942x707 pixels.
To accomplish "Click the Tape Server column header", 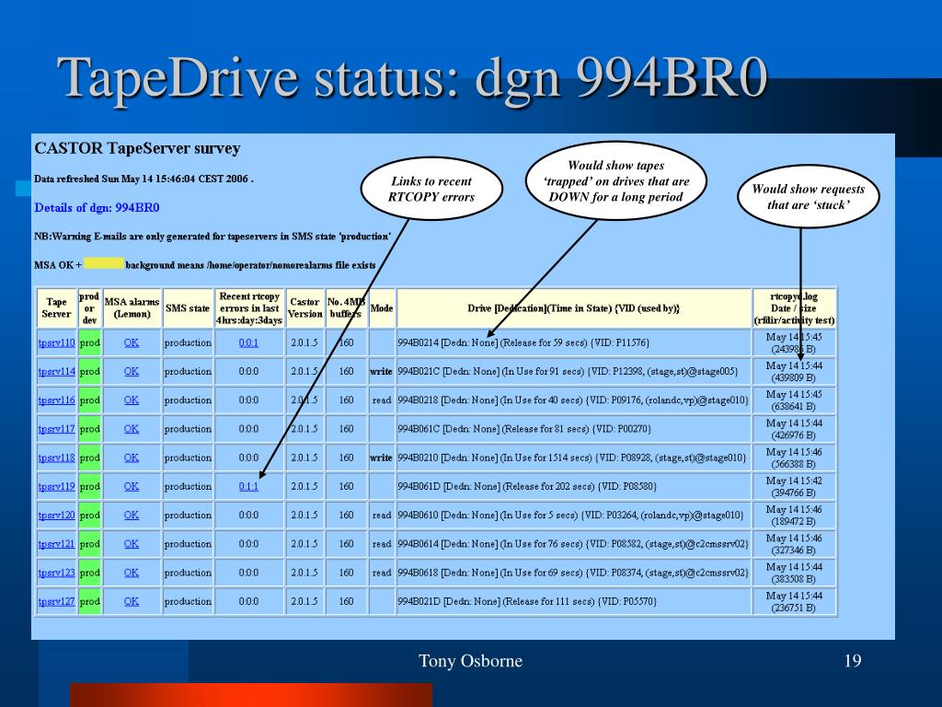I will click(x=56, y=307).
